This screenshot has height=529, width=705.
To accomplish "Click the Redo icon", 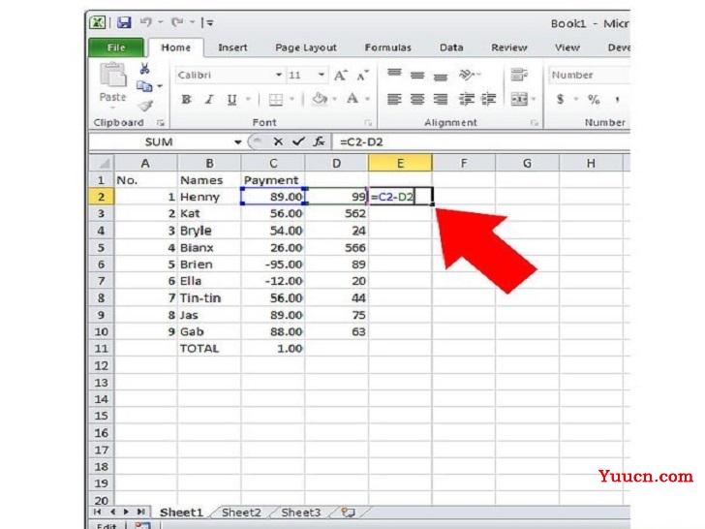I will (x=177, y=21).
